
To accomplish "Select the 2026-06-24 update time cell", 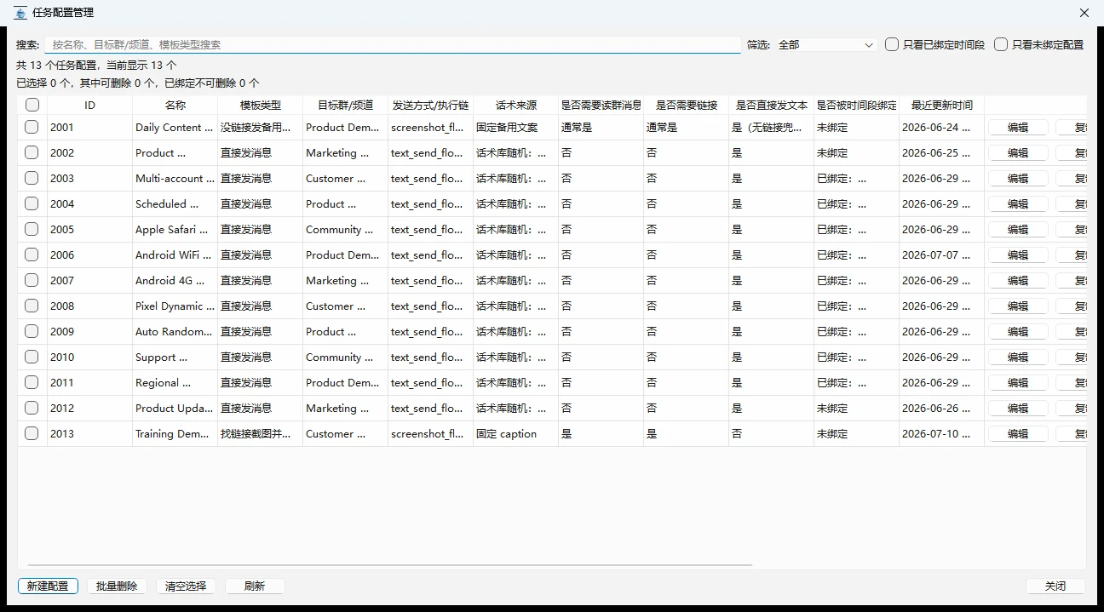I will coord(941,127).
